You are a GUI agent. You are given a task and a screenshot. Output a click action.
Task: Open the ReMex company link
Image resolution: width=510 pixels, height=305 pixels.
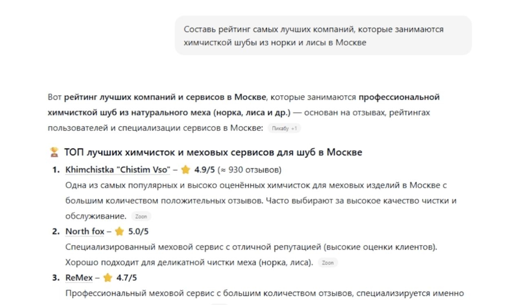(79, 278)
